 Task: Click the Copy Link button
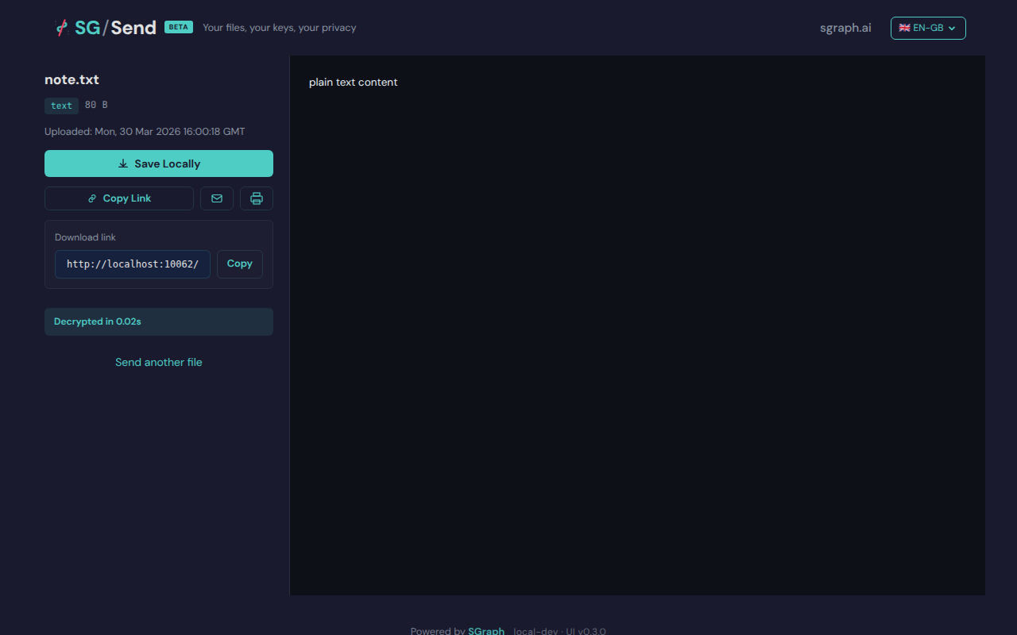[x=119, y=198]
